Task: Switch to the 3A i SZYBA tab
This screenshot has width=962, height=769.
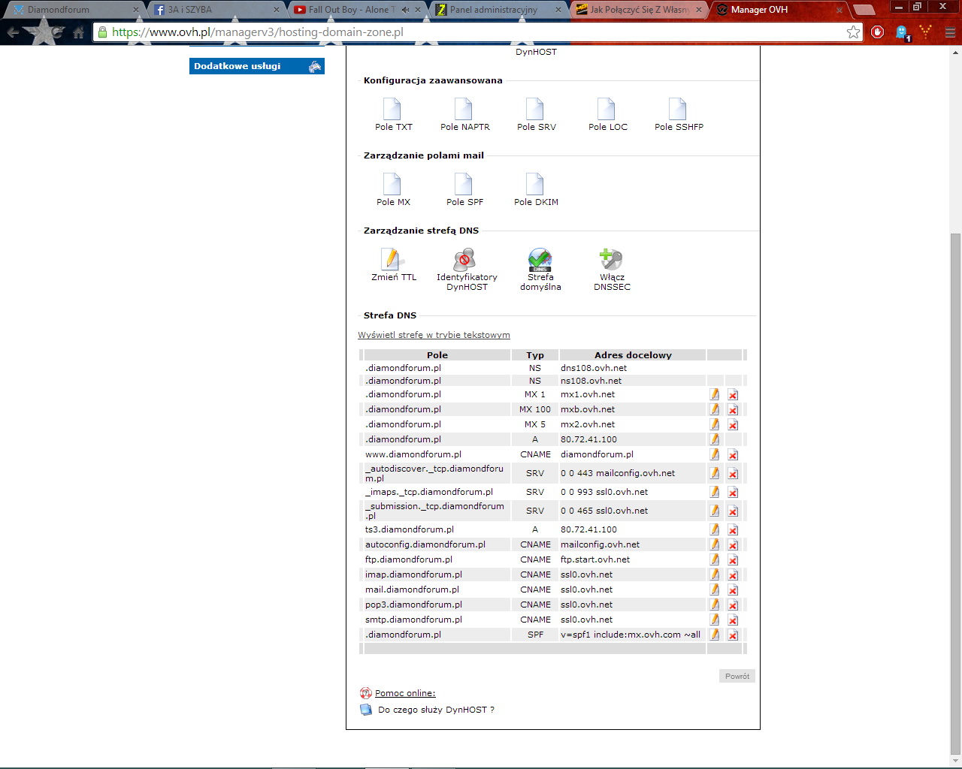Action: click(x=216, y=10)
